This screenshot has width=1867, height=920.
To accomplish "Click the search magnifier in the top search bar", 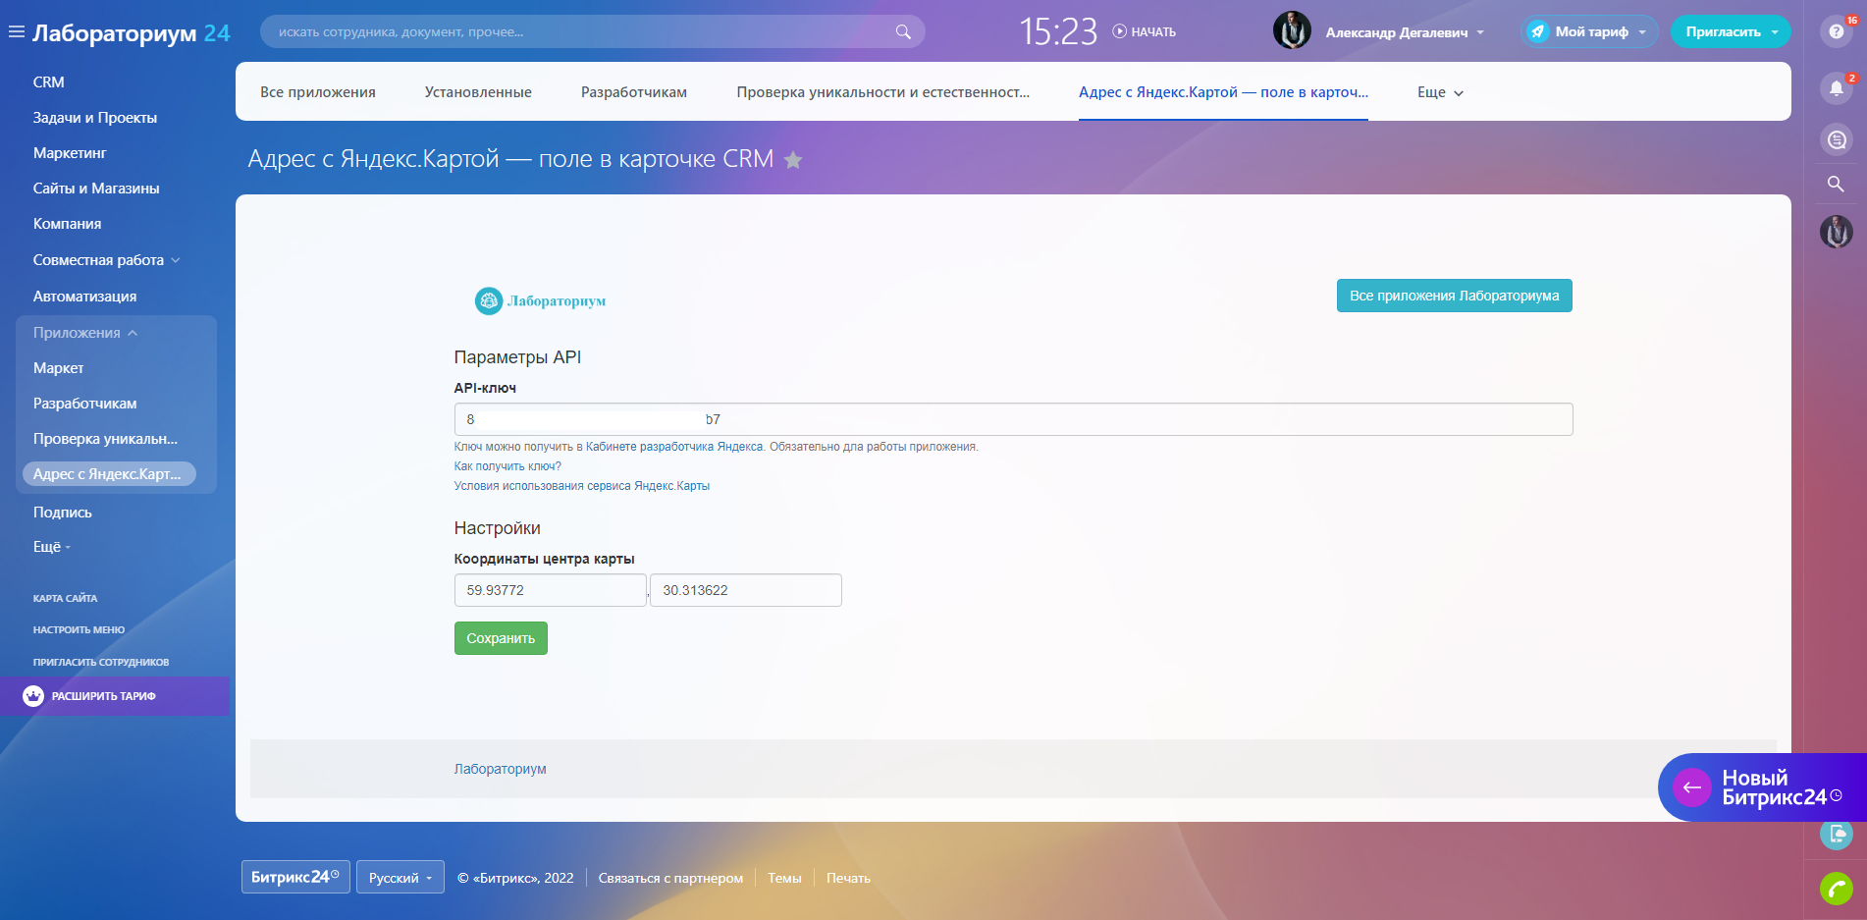I will click(903, 32).
